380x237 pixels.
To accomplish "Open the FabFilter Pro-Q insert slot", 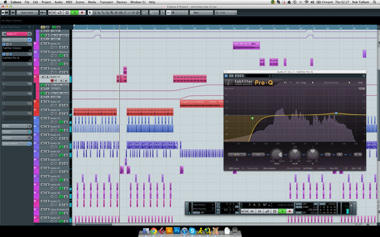I will 16,58.
